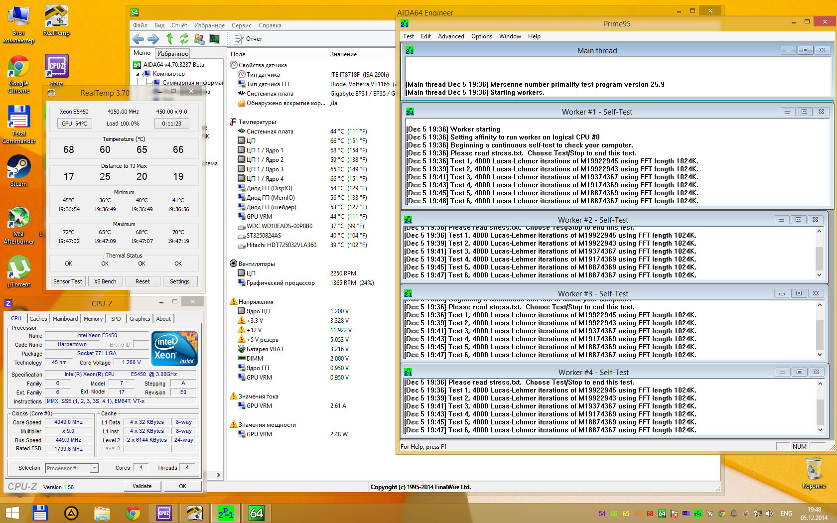
Task: Launch Total Commander from the taskbar
Action: click(x=40, y=513)
